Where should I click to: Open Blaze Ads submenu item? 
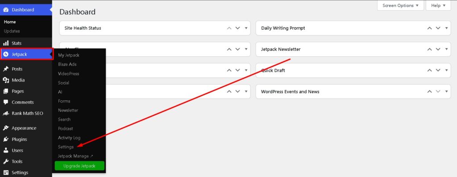(x=67, y=64)
